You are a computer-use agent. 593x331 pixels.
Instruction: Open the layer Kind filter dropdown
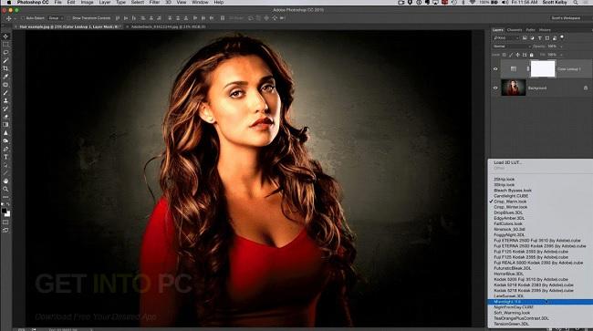coord(506,37)
